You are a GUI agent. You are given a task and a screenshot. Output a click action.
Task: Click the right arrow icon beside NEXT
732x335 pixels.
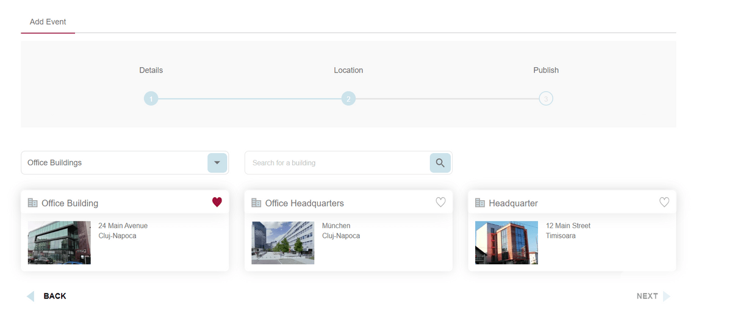(666, 296)
